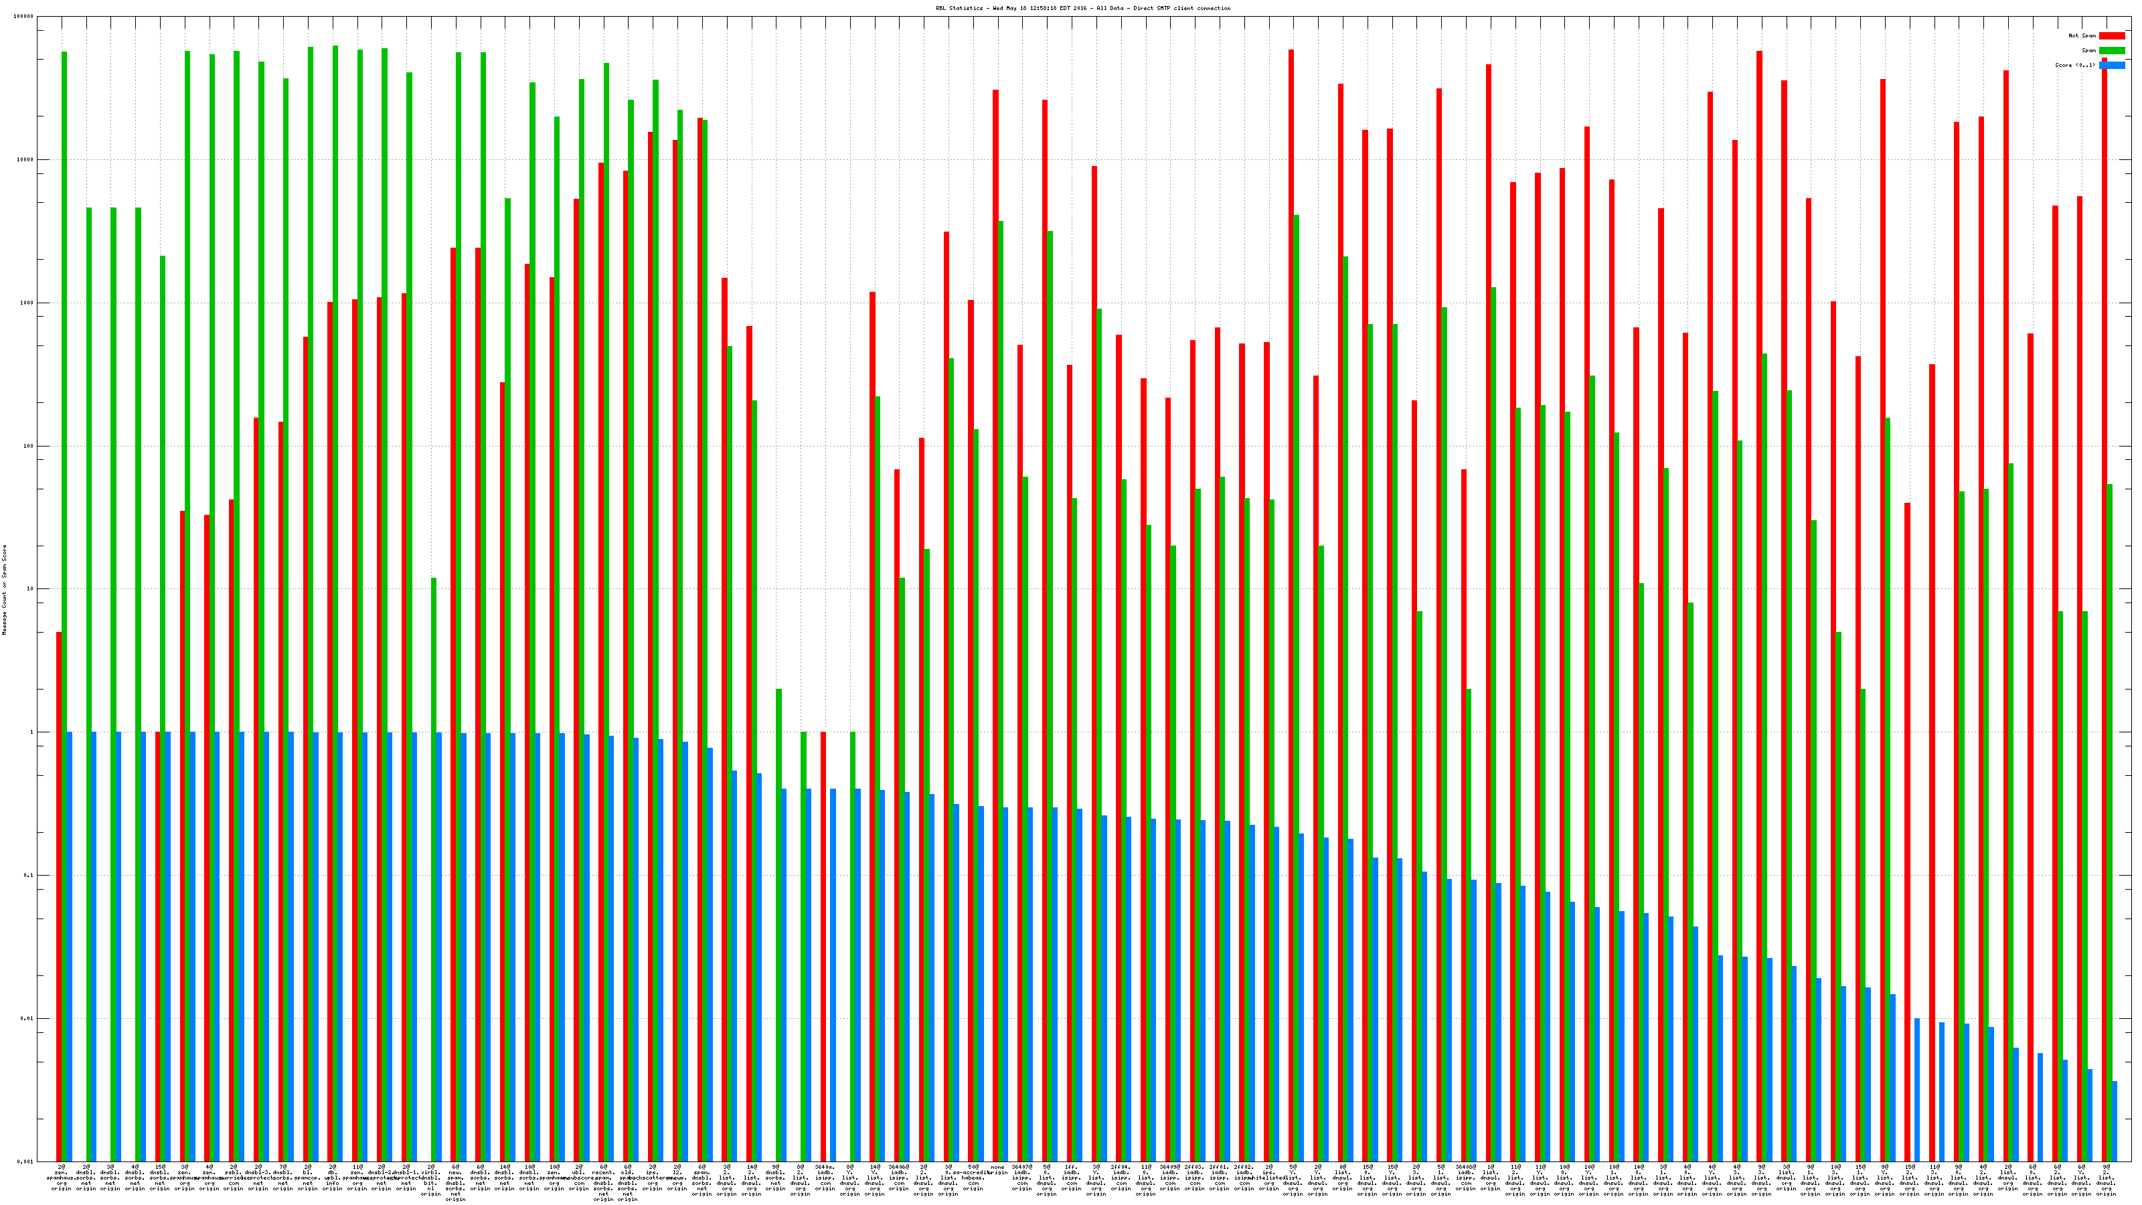This screenshot has width=2142, height=1205.
Task: Select the "Score (0..1)" legend text
Action: point(2074,65)
